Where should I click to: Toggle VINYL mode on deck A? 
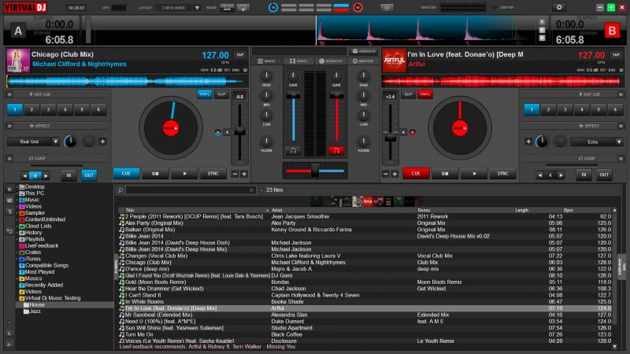point(205,94)
